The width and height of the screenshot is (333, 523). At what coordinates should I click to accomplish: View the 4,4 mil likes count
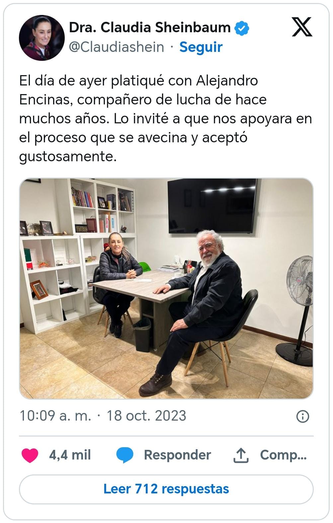click(x=70, y=455)
